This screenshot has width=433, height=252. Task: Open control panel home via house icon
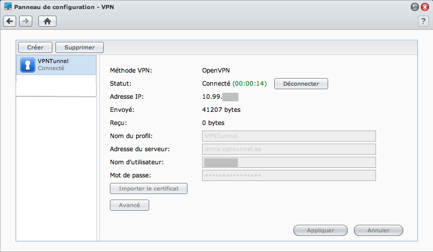coord(47,21)
